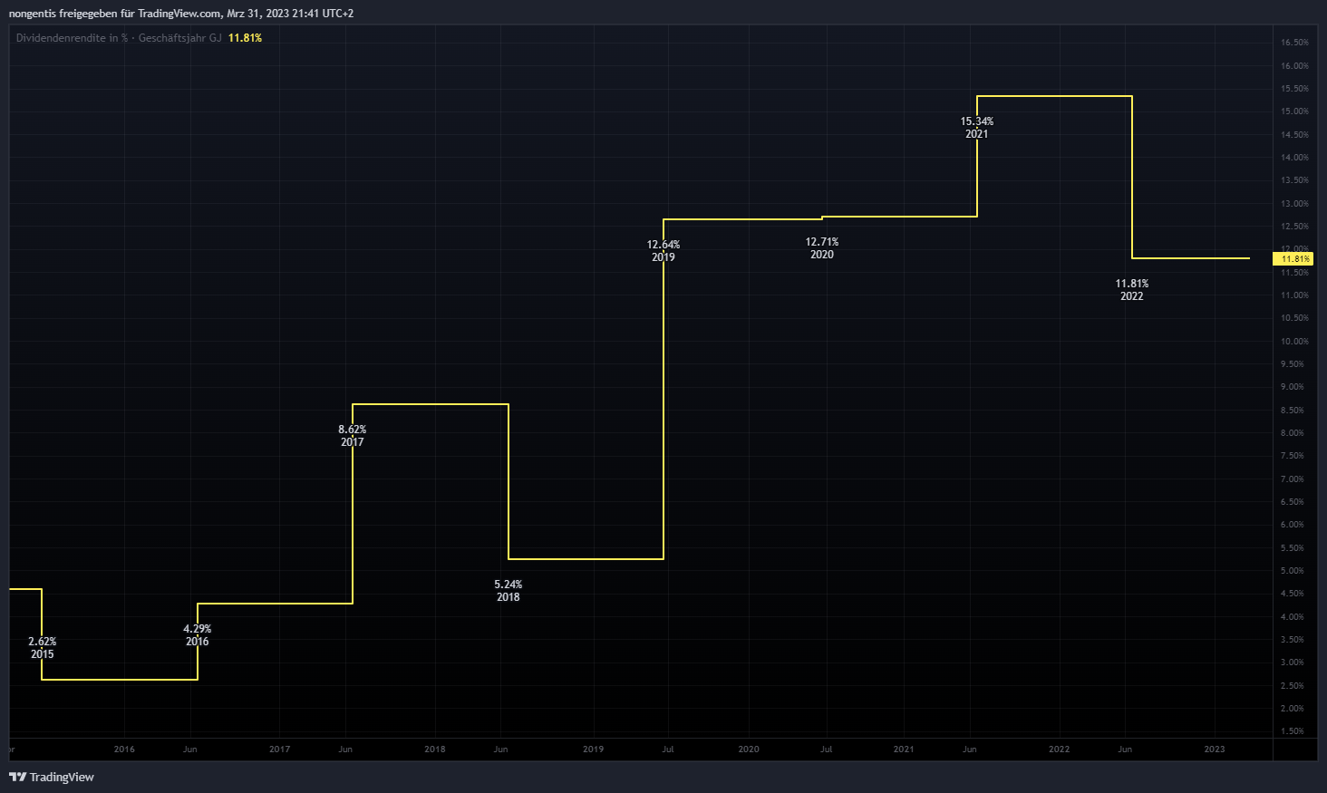Viewport: 1327px width, 793px height.
Task: Open the TradingView wordmark link
Action: (x=62, y=777)
